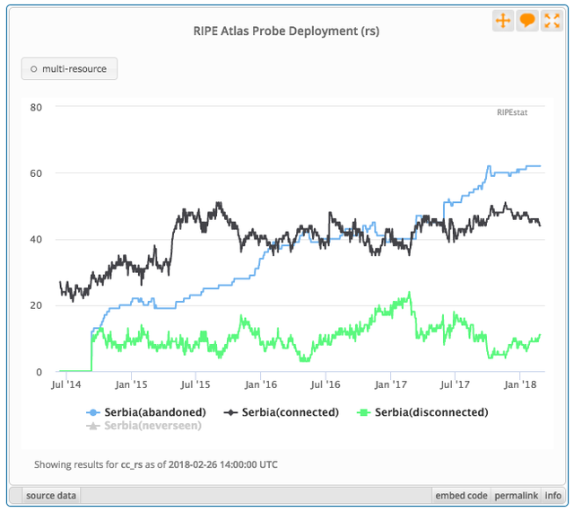This screenshot has height=512, width=574.
Task: Open the embed code tab
Action: point(461,496)
